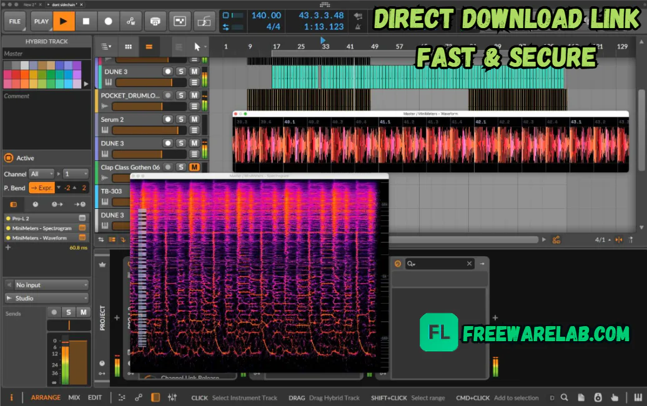
Task: Expand the color palette arrow
Action: (86, 84)
